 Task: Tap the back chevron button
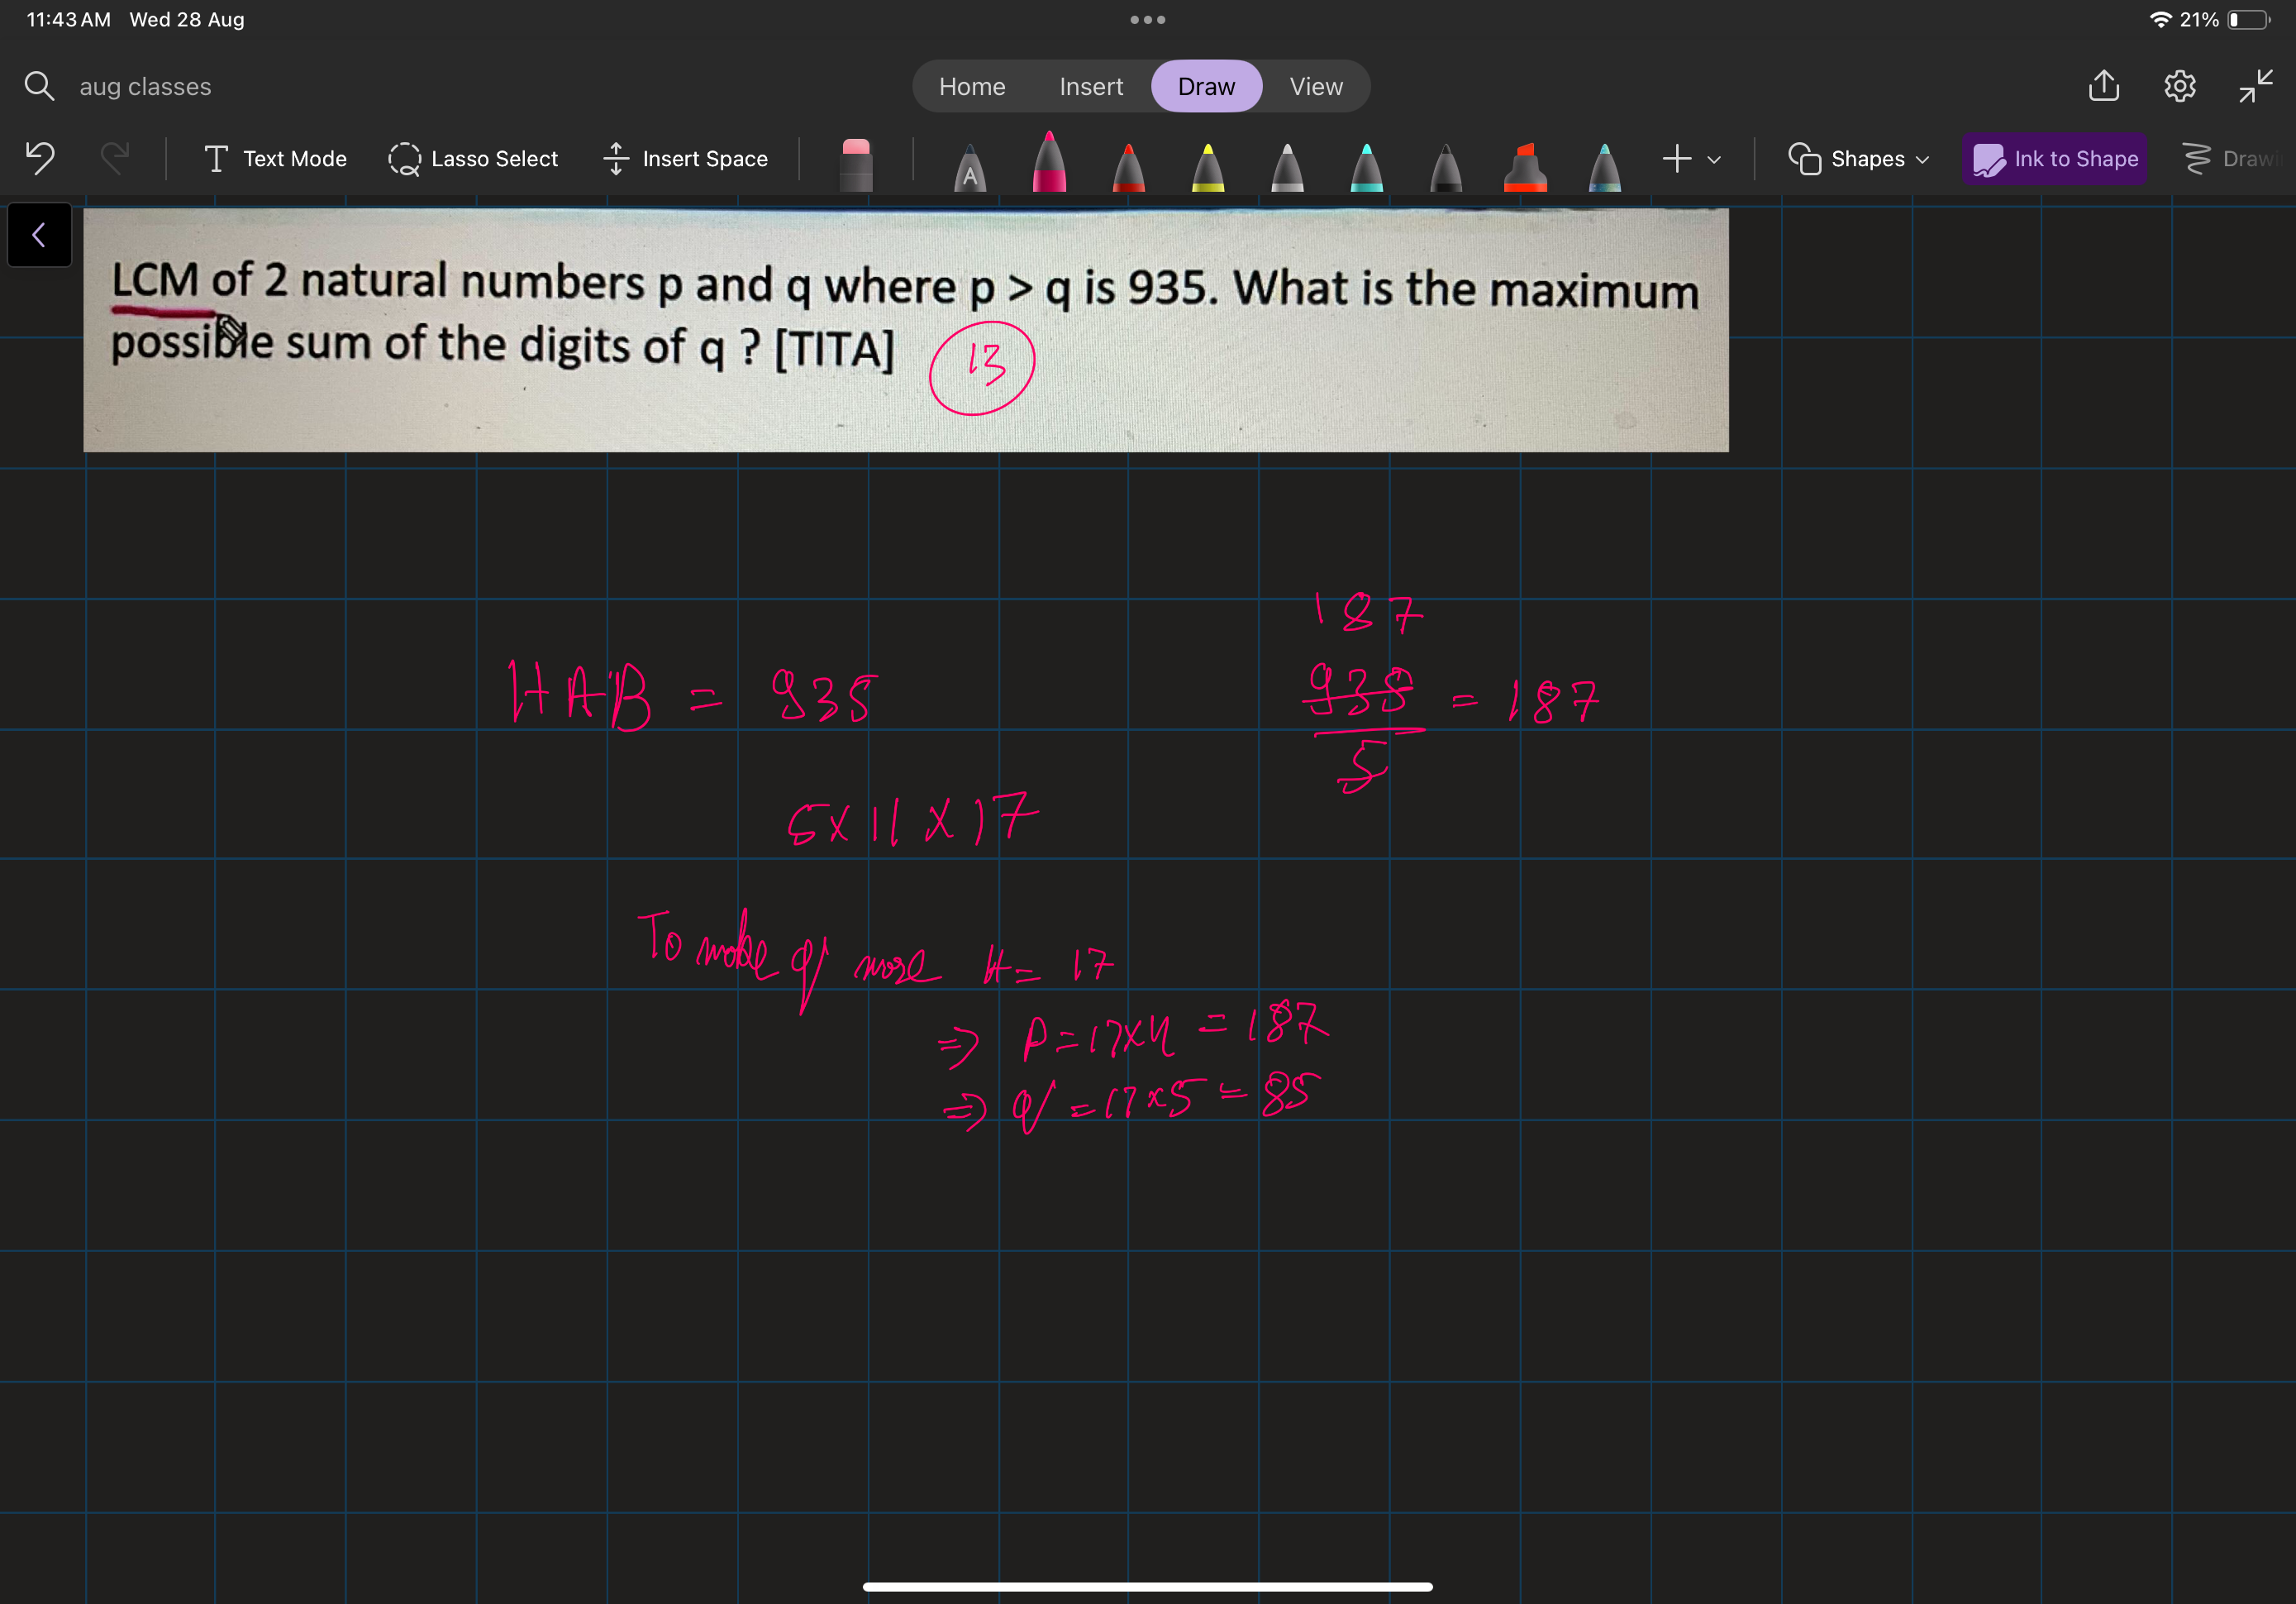(x=39, y=235)
